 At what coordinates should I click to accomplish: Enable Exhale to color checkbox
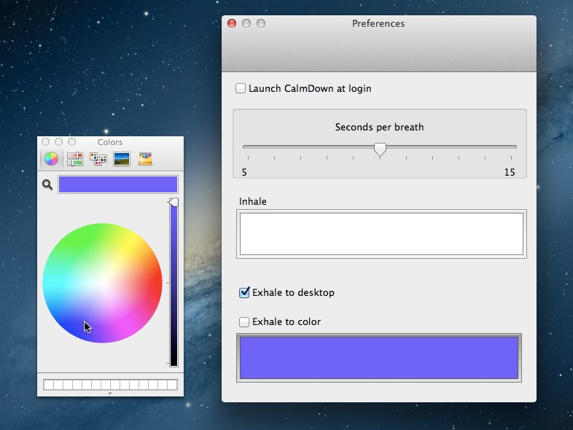coord(244,322)
